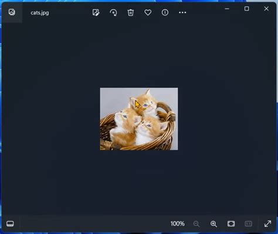Click the Edit image icon
This screenshot has width=278, height=234.
(96, 12)
